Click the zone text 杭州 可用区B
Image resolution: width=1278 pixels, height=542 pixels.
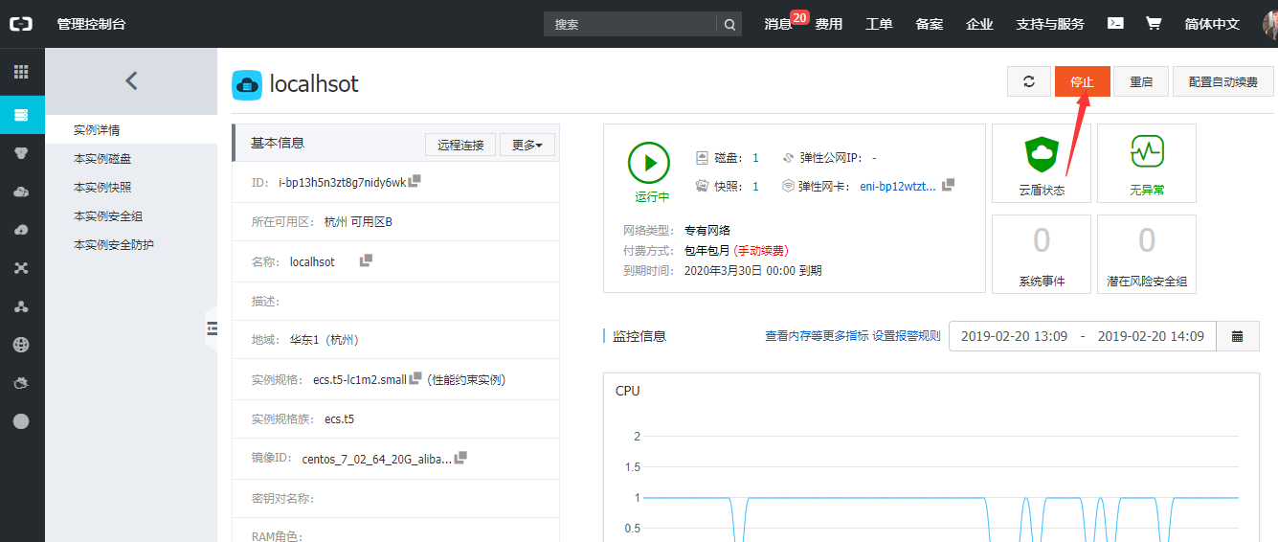(358, 221)
